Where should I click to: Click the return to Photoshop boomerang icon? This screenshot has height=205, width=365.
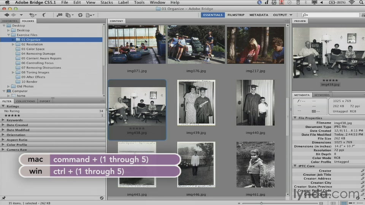pos(44,15)
